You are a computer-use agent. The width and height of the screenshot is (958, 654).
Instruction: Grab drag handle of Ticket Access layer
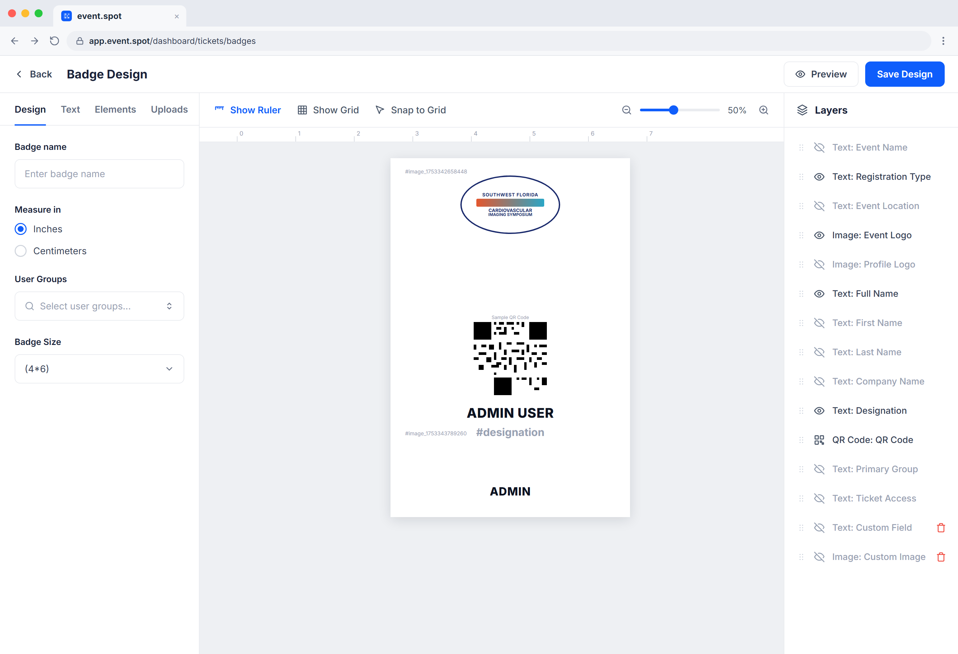(801, 498)
